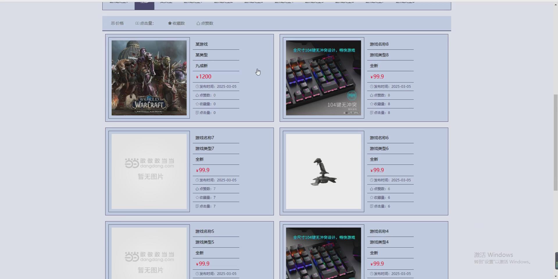Click thumbs-up icon in 游戏名称7 card
This screenshot has width=558, height=279.
tap(197, 189)
